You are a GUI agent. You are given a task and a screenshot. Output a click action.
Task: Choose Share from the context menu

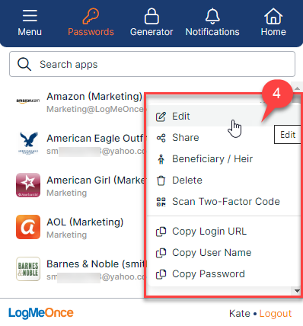pyautogui.click(x=223, y=138)
